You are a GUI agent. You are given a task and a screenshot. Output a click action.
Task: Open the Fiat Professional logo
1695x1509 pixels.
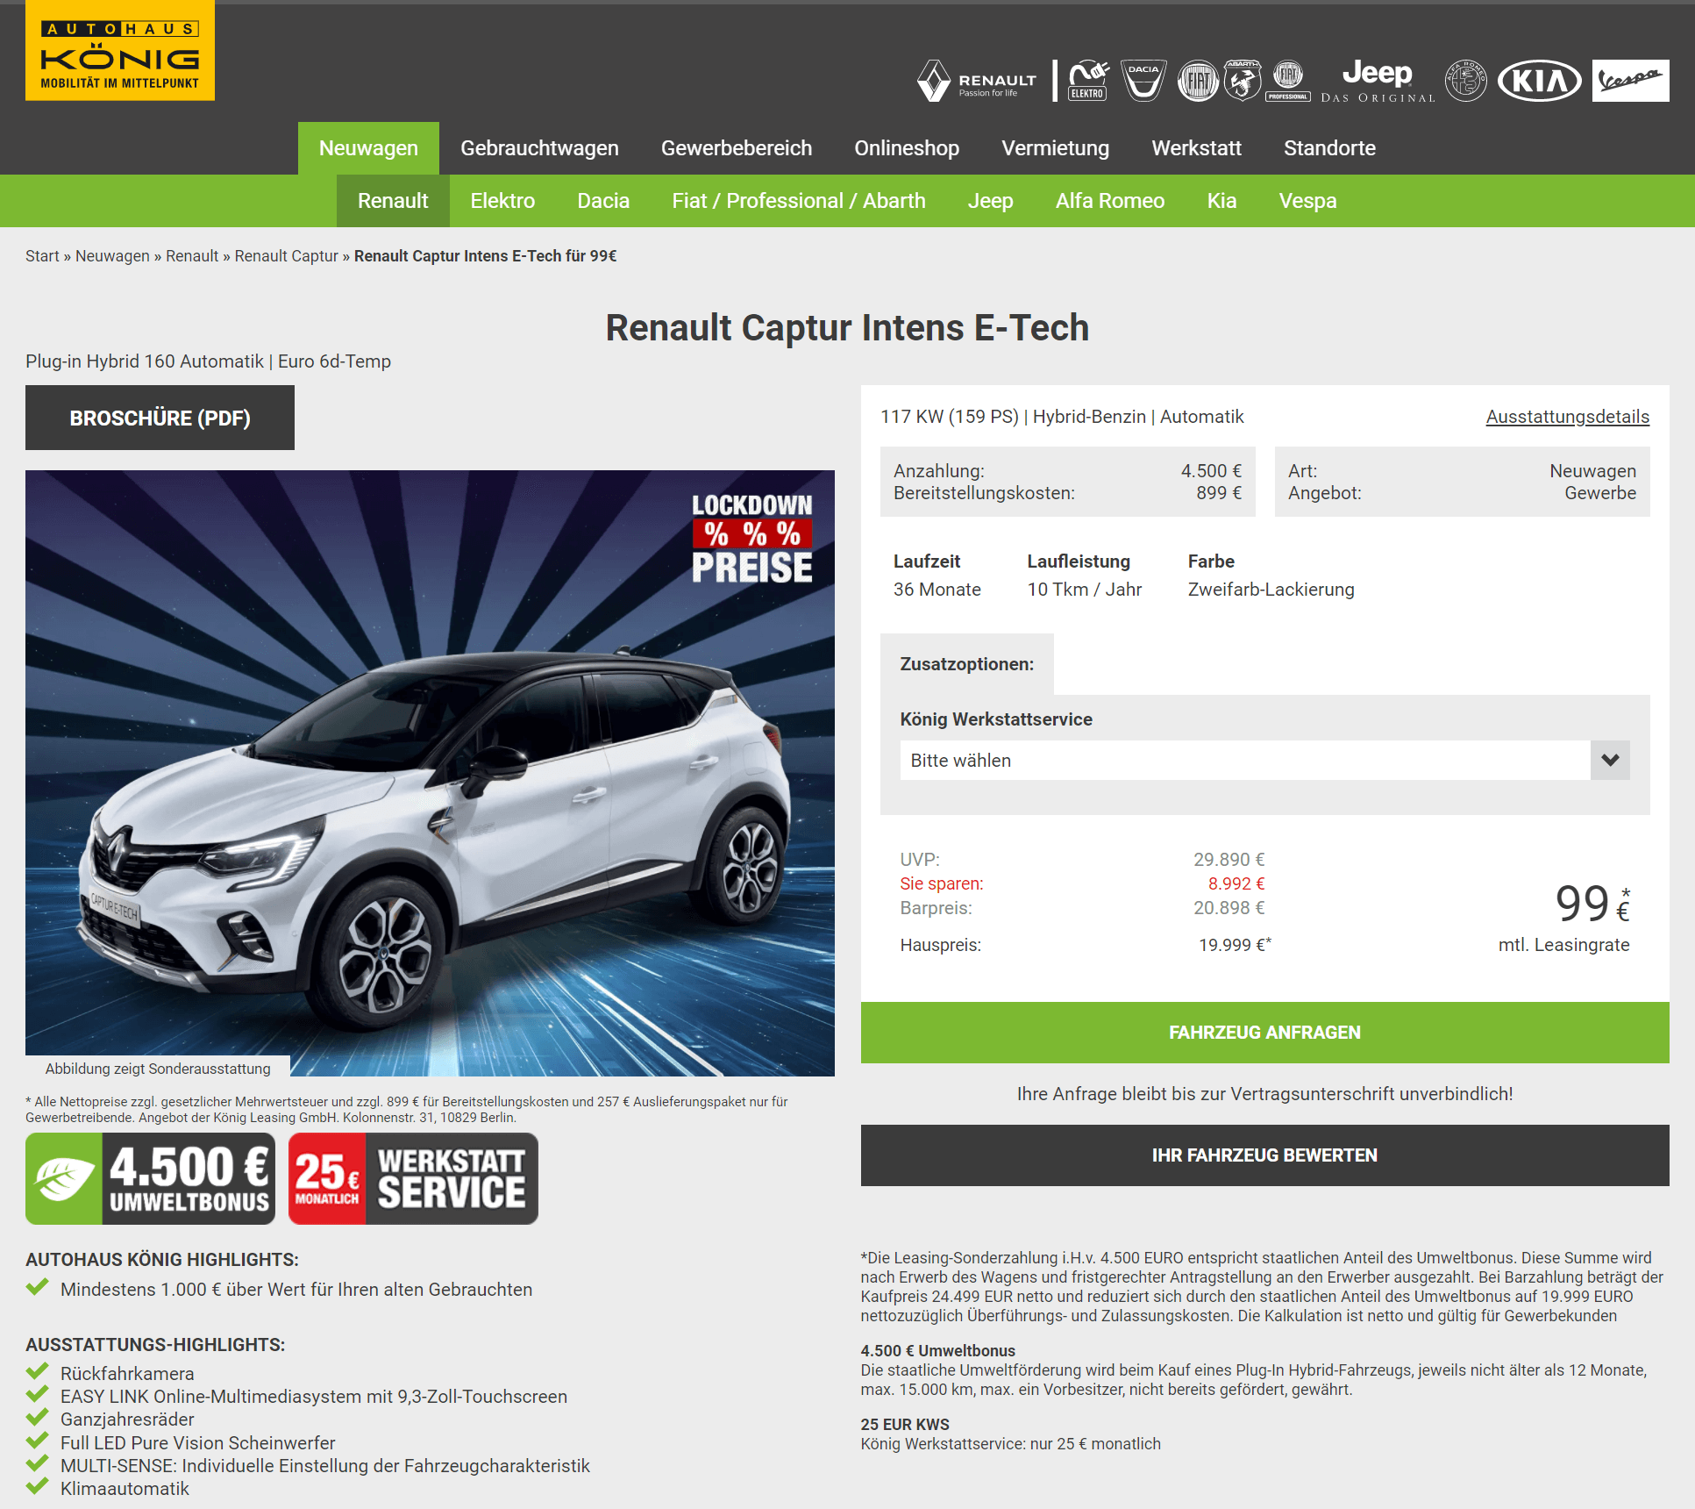(1288, 81)
